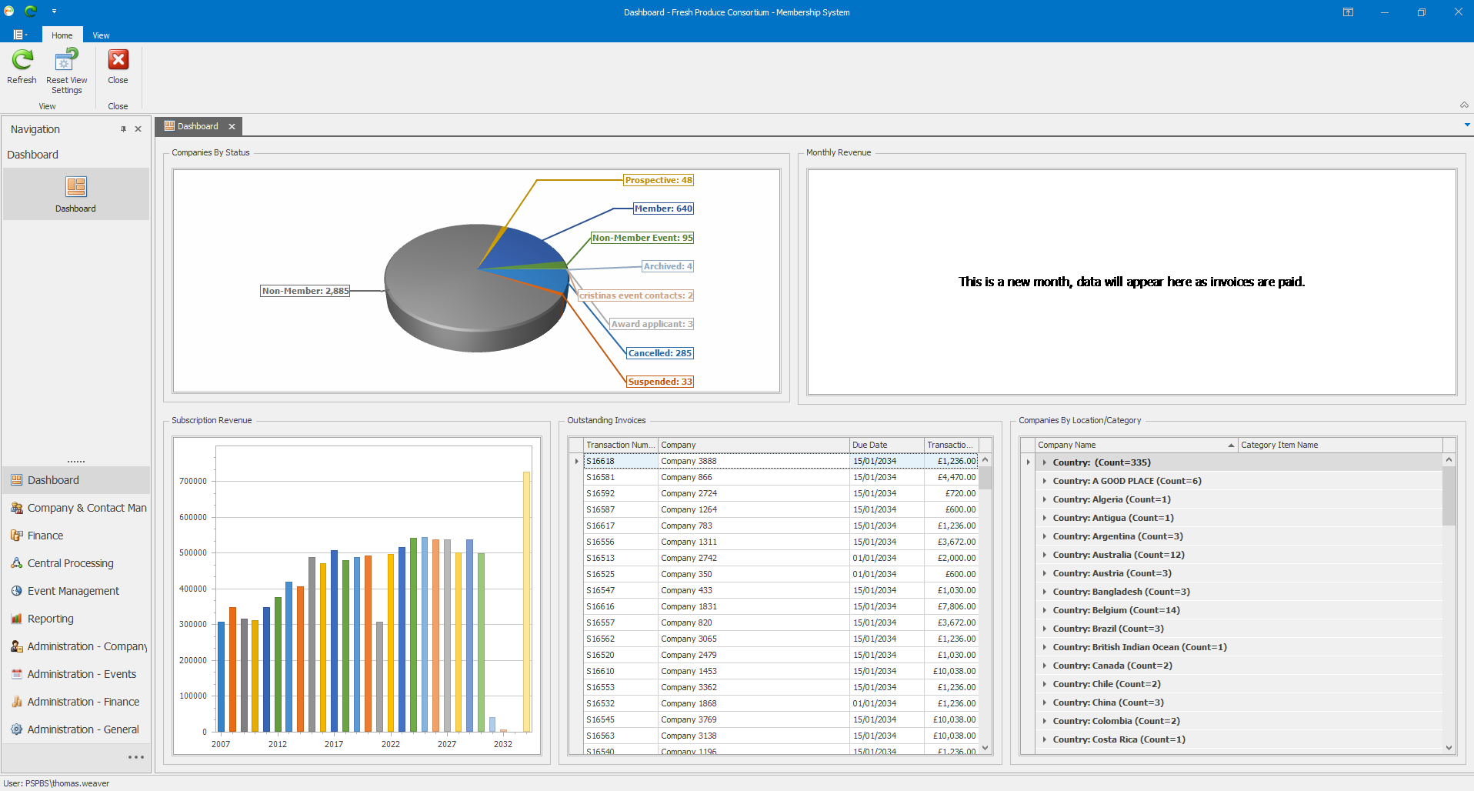1474x791 pixels.
Task: Expand the Country: Belgium group
Action: click(x=1044, y=610)
